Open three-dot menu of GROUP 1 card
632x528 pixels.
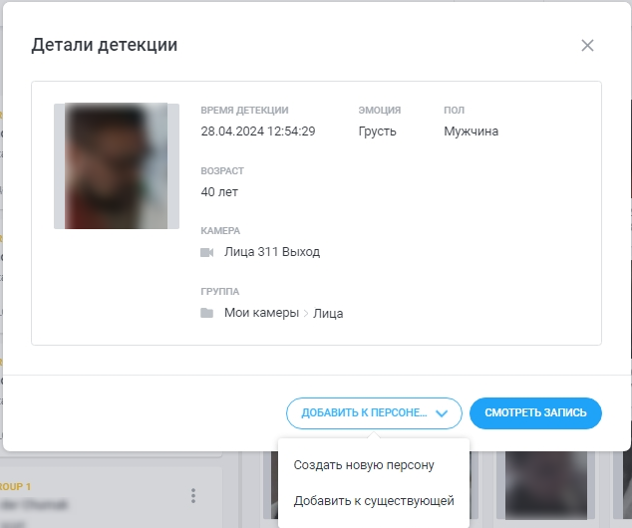(193, 496)
